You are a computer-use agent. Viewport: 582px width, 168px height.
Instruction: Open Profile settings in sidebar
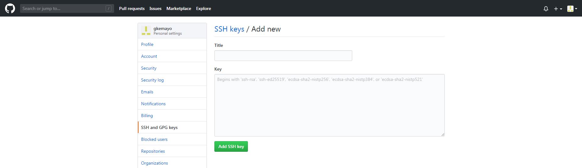147,44
